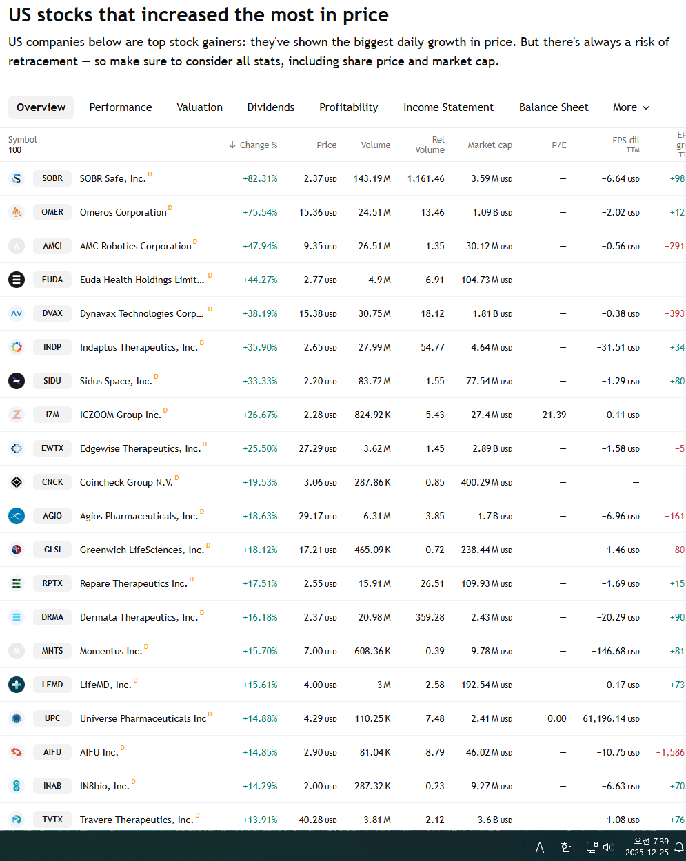
Task: Sort by the Market cap column header
Action: (x=490, y=145)
